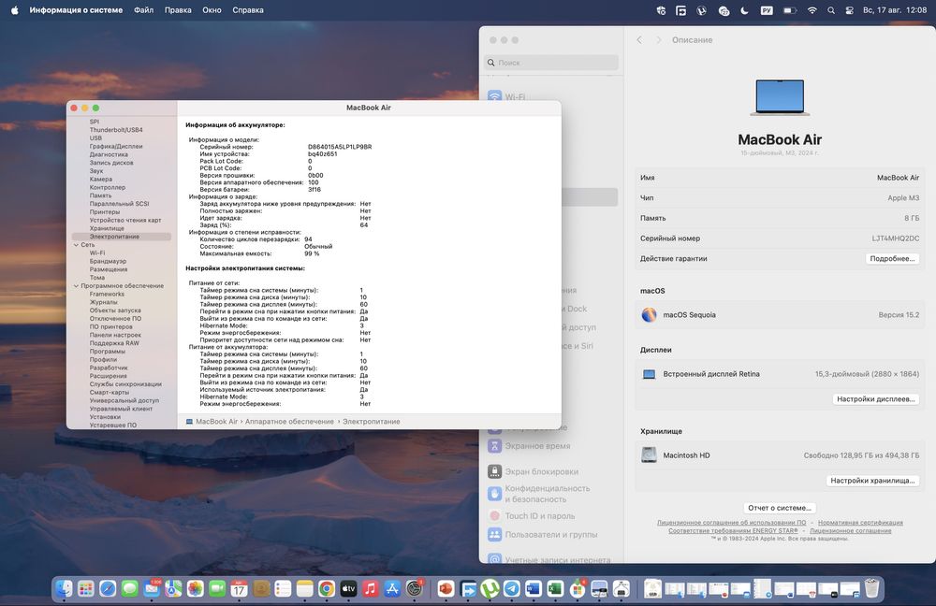Select Thunderbolt/USB4 in the sidebar

point(116,129)
